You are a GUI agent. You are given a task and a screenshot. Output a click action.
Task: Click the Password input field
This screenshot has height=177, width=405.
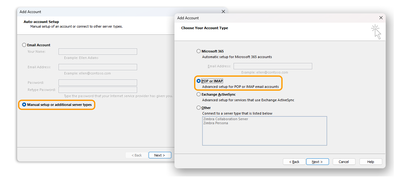(98, 83)
